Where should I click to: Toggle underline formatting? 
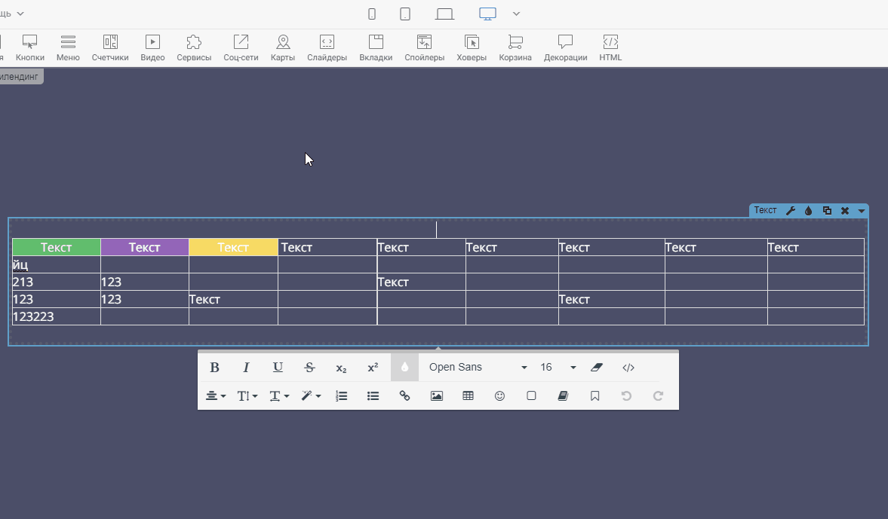[278, 368]
